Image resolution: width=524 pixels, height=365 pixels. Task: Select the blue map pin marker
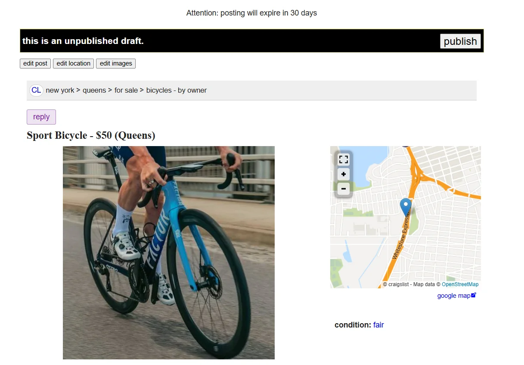[406, 206]
